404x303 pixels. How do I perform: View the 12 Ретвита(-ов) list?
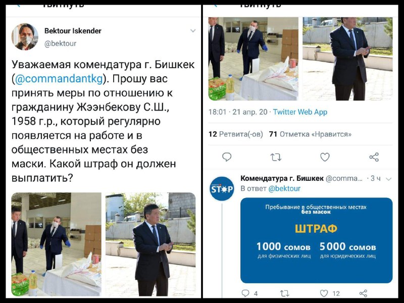coord(235,134)
